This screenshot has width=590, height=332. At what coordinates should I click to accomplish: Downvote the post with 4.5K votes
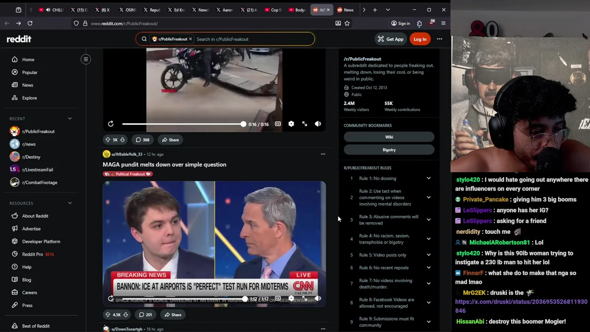(125, 314)
